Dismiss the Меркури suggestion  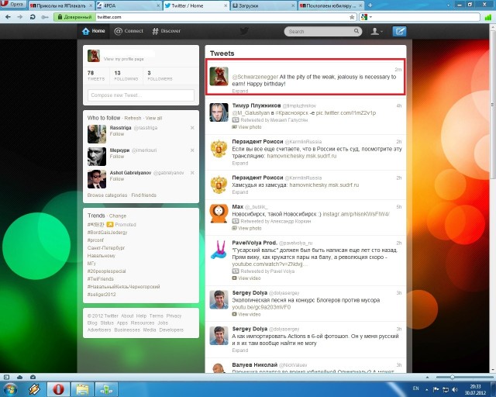point(192,150)
